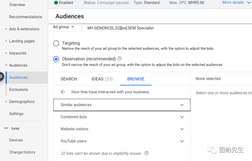
Task: Expand the Combined lists section
Action: pyautogui.click(x=182, y=117)
